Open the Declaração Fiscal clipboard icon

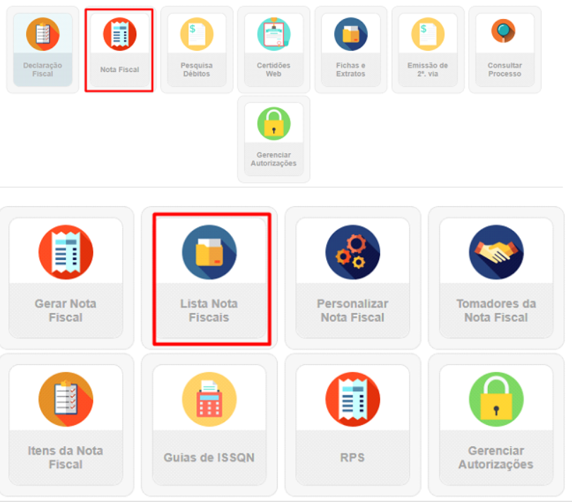pos(42,34)
